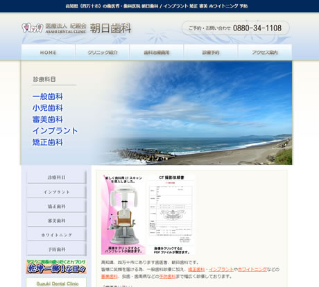Screen dimensions: 319x287
Task: Open インプラント in the hero banner list
Action: [55, 131]
